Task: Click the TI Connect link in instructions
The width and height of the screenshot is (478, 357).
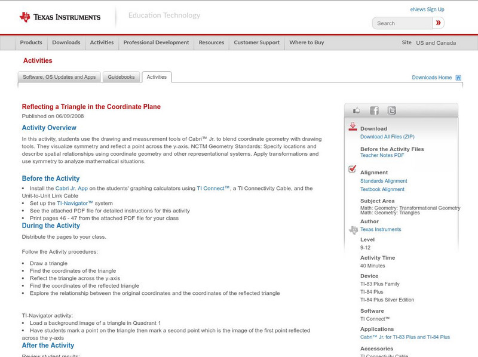Action: (213, 189)
